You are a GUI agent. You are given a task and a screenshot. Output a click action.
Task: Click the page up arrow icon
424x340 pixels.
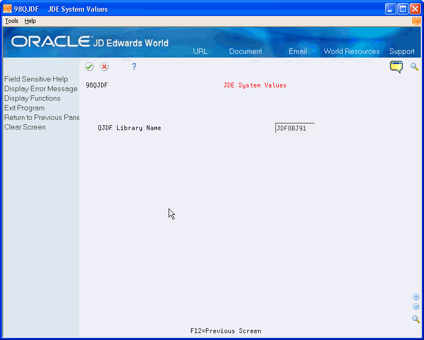(416, 297)
